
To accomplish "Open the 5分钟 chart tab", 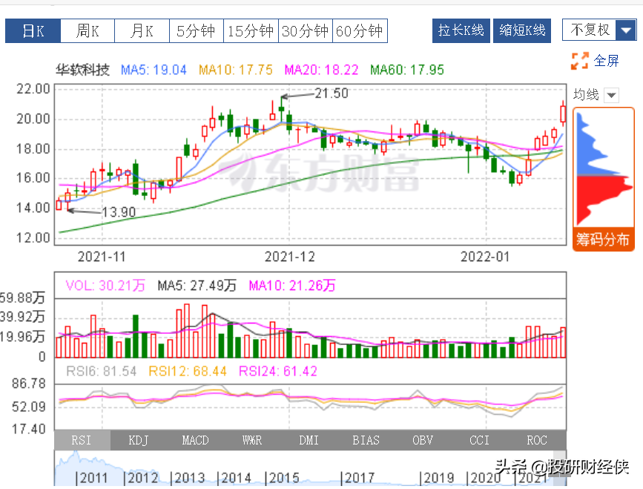I will tap(196, 30).
